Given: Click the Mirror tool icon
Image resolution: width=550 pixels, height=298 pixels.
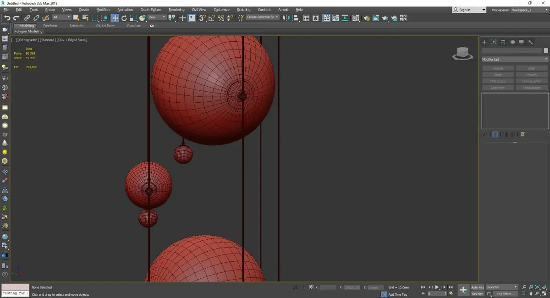Looking at the screenshot, I should 286,18.
